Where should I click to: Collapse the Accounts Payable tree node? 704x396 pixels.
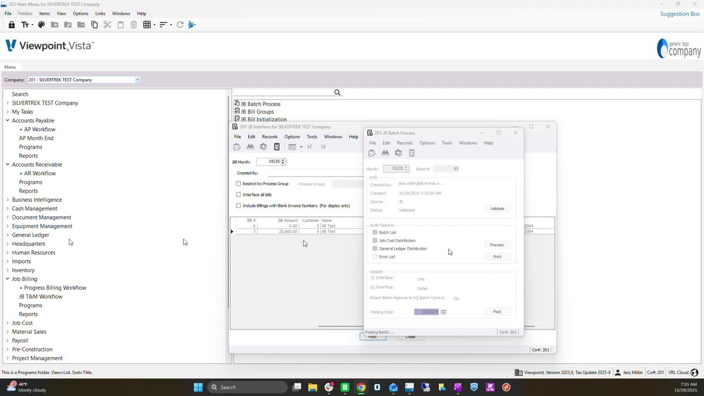click(x=8, y=120)
